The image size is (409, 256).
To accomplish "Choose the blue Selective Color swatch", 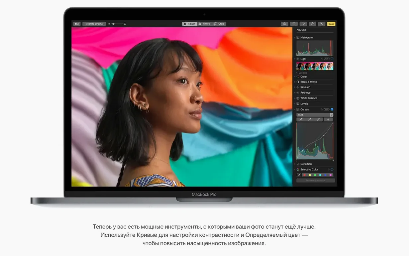I will click(x=325, y=175).
